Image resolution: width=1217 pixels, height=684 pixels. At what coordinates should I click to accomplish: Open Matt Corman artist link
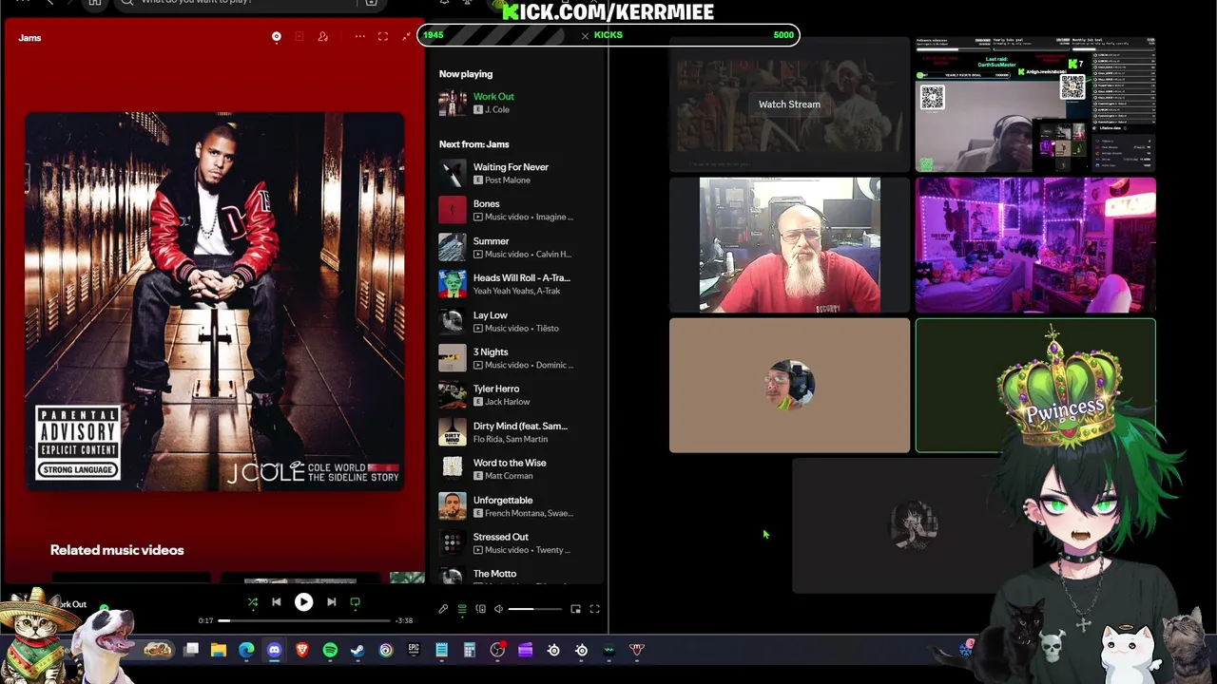[x=509, y=476]
